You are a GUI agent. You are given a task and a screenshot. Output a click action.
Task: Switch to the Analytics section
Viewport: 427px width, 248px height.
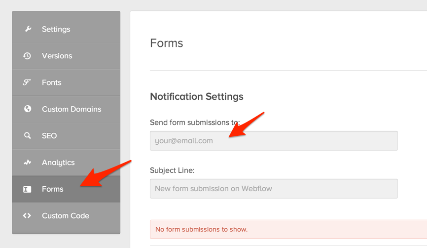tap(58, 163)
